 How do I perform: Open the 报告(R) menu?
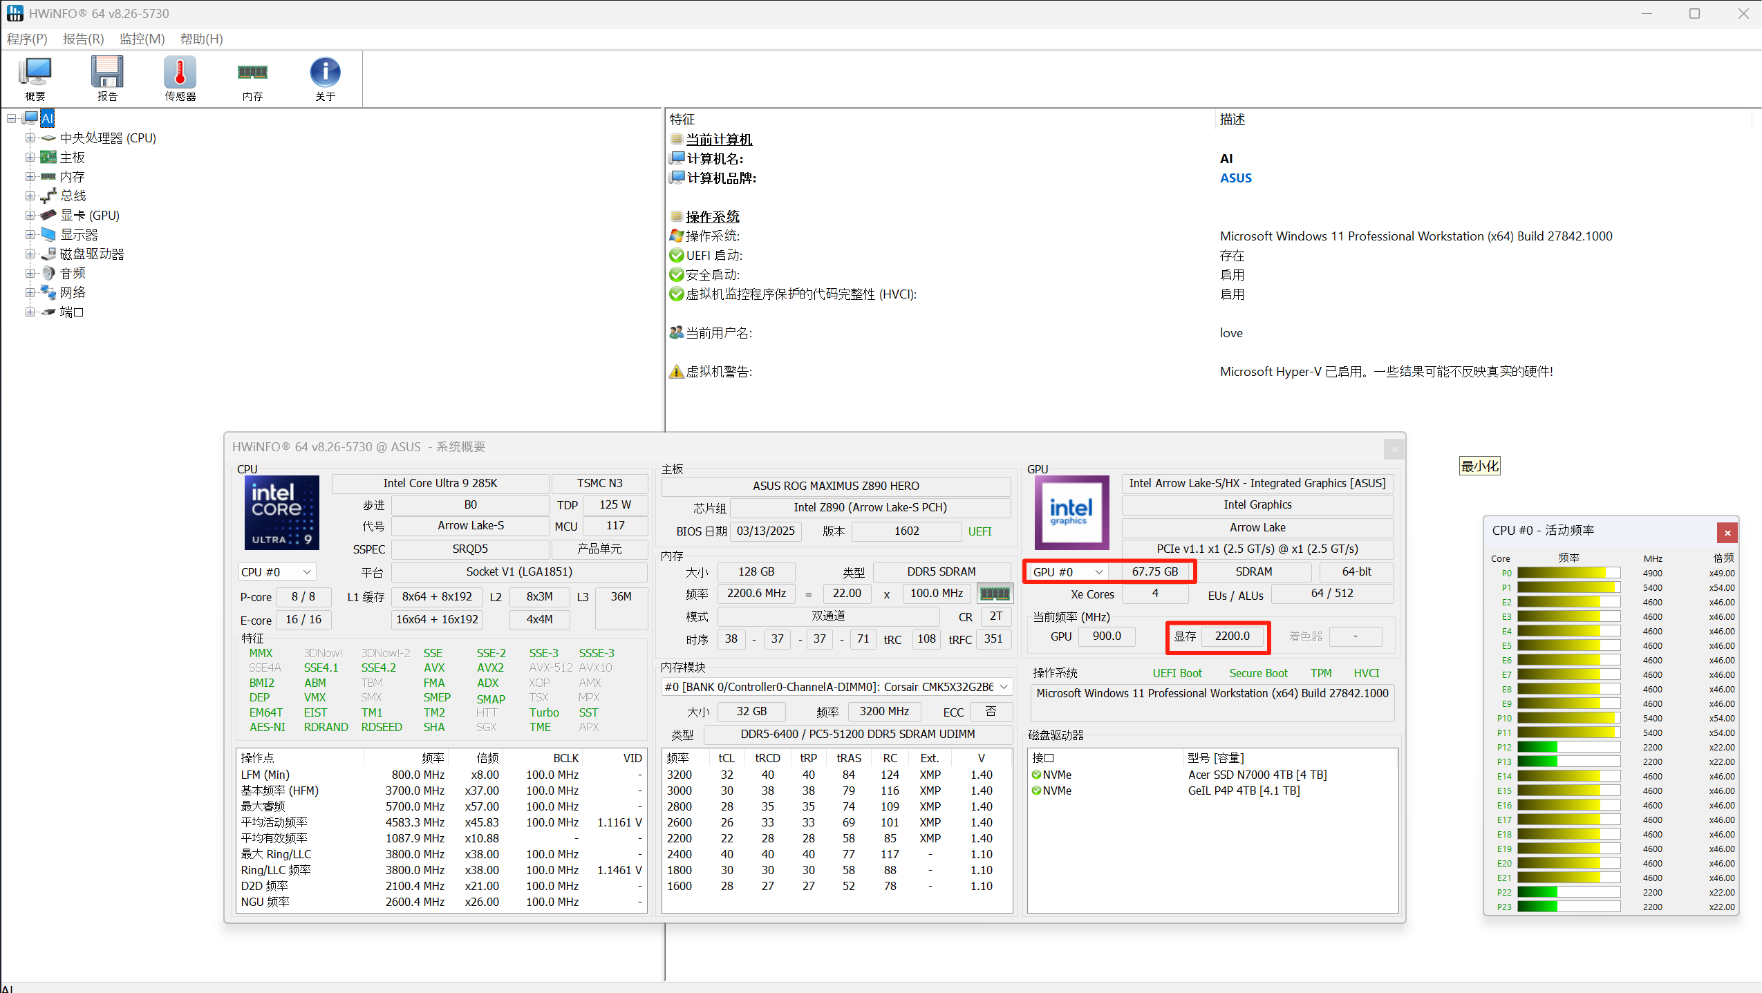(83, 39)
